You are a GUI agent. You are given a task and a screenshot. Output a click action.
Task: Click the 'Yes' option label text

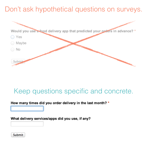[19, 37]
